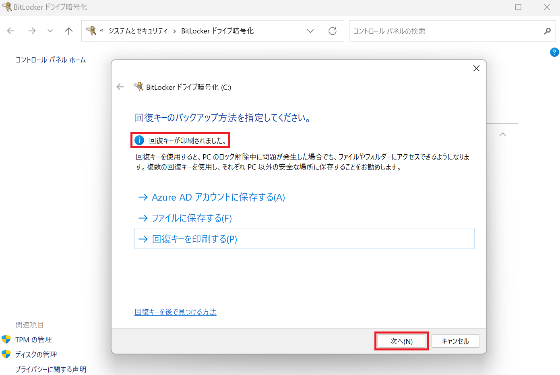Collapse the drive section chevron behind the dialog

point(502,134)
